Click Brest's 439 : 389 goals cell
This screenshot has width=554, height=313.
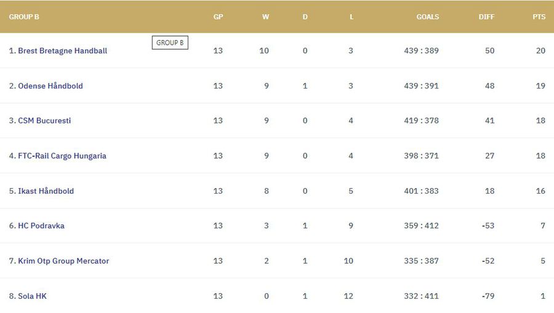pyautogui.click(x=421, y=51)
